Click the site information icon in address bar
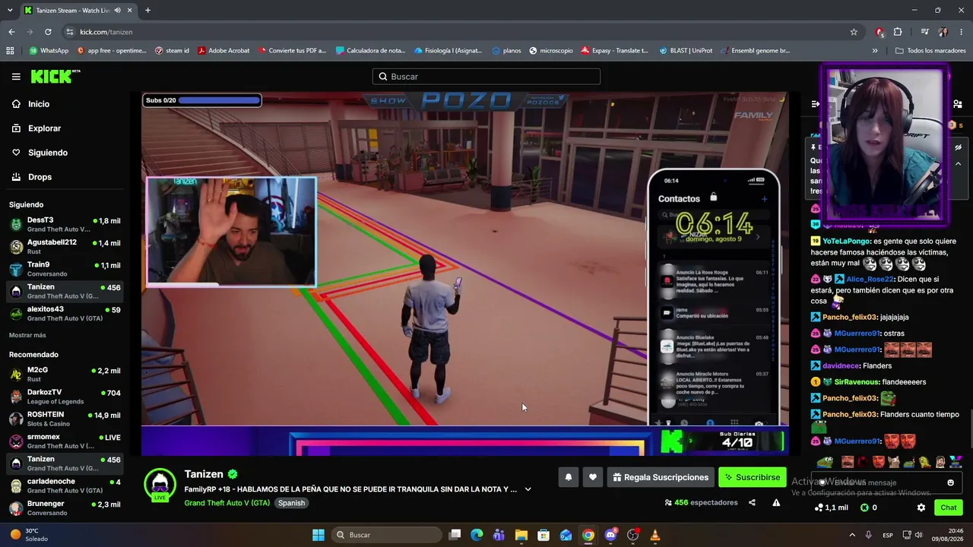This screenshot has height=547, width=973. click(x=70, y=32)
